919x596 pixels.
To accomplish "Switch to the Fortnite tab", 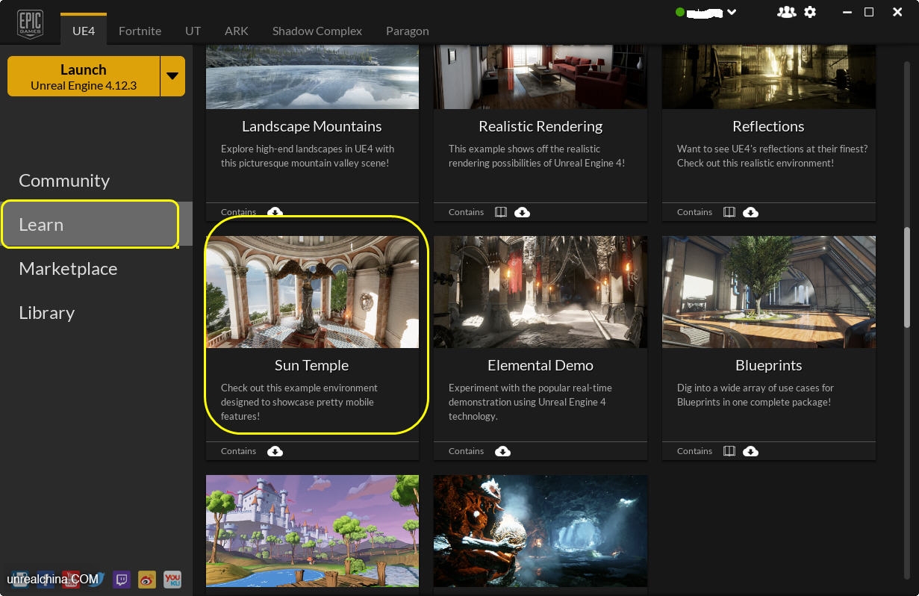I will coord(140,31).
